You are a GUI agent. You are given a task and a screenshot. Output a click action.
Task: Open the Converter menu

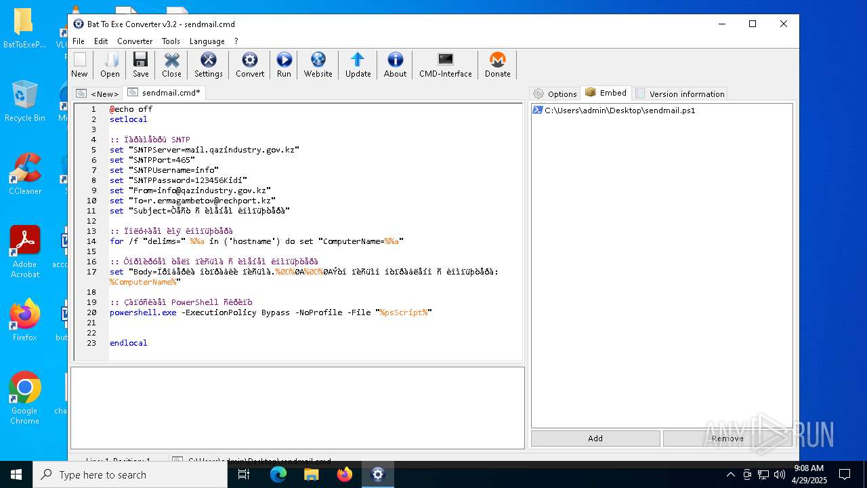135,41
